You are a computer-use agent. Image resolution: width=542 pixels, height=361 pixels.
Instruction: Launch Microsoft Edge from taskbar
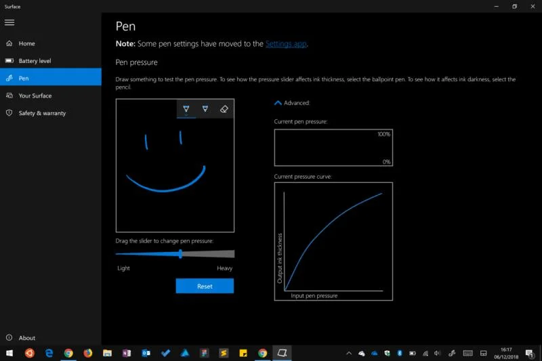point(49,353)
